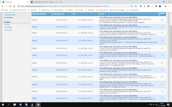Open File Explorer from taskbar
Image resolution: width=172 pixels, height=107 pixels.
pyautogui.click(x=15, y=105)
